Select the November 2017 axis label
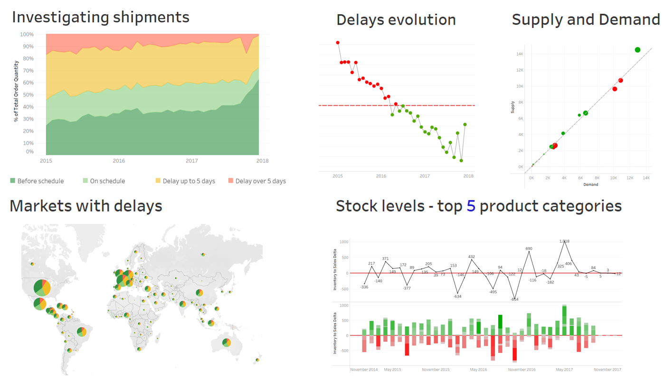The height and width of the screenshot is (380, 664). [x=607, y=370]
